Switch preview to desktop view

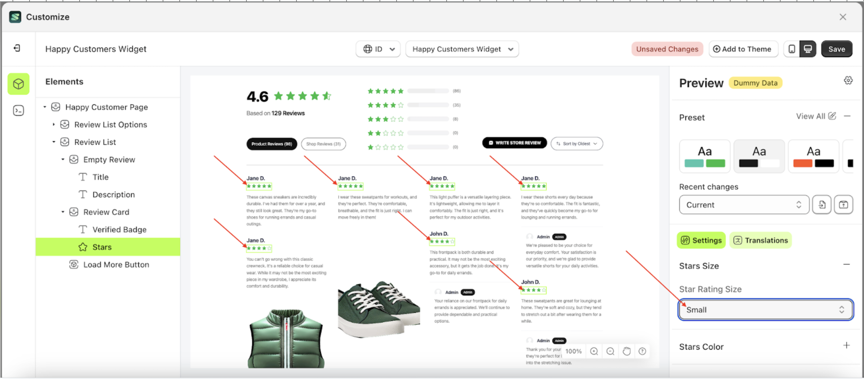tap(808, 49)
